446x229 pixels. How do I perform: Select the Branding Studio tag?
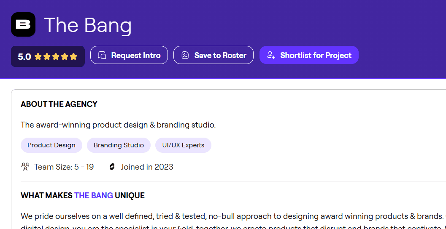119,145
